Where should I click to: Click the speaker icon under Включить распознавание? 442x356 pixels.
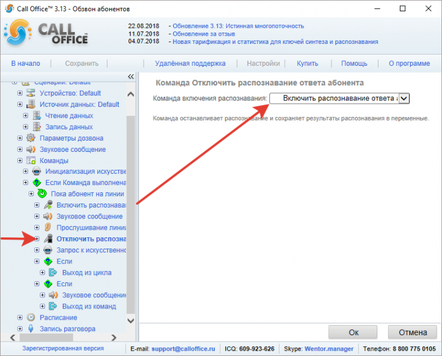tap(47, 216)
